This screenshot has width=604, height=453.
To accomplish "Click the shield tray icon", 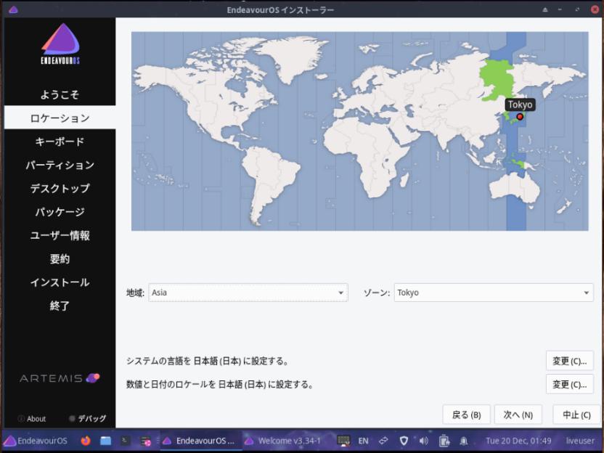I will (404, 441).
